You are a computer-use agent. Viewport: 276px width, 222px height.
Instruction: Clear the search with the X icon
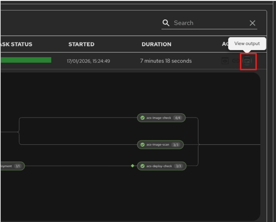[252, 23]
